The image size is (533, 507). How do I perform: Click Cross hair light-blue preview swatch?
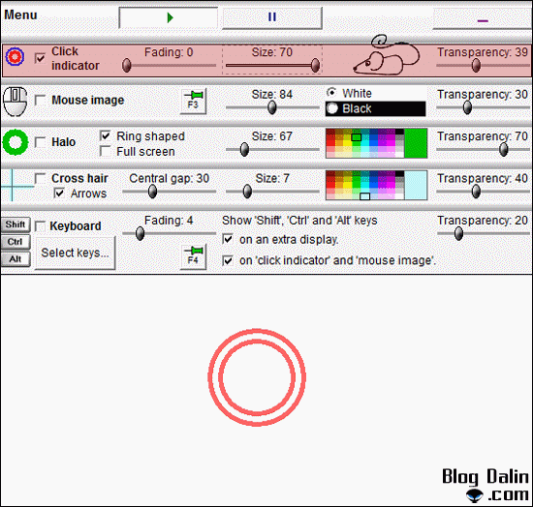(x=416, y=186)
